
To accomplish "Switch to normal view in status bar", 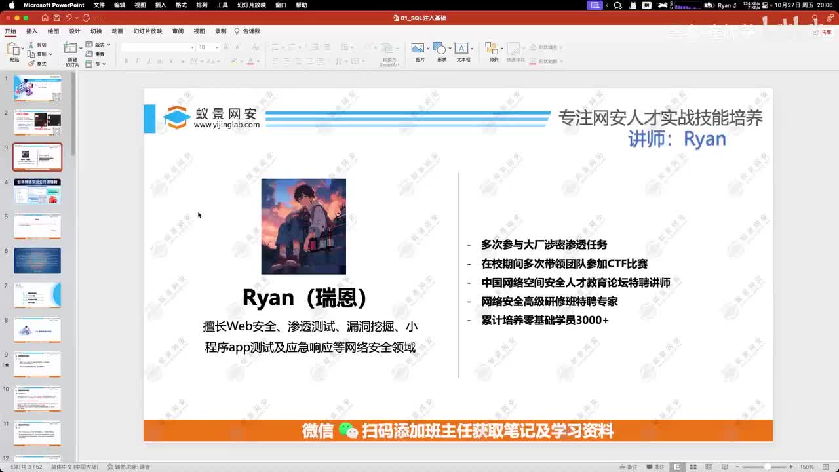I will [x=677, y=467].
